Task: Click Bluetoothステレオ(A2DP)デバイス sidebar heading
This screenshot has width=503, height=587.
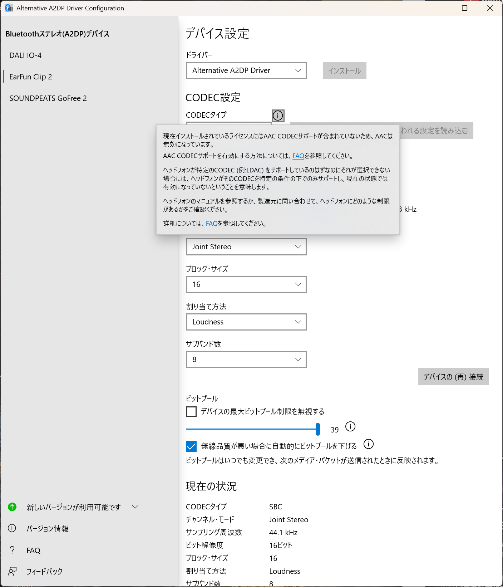Action: click(x=58, y=34)
